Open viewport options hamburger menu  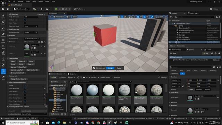point(50,17)
